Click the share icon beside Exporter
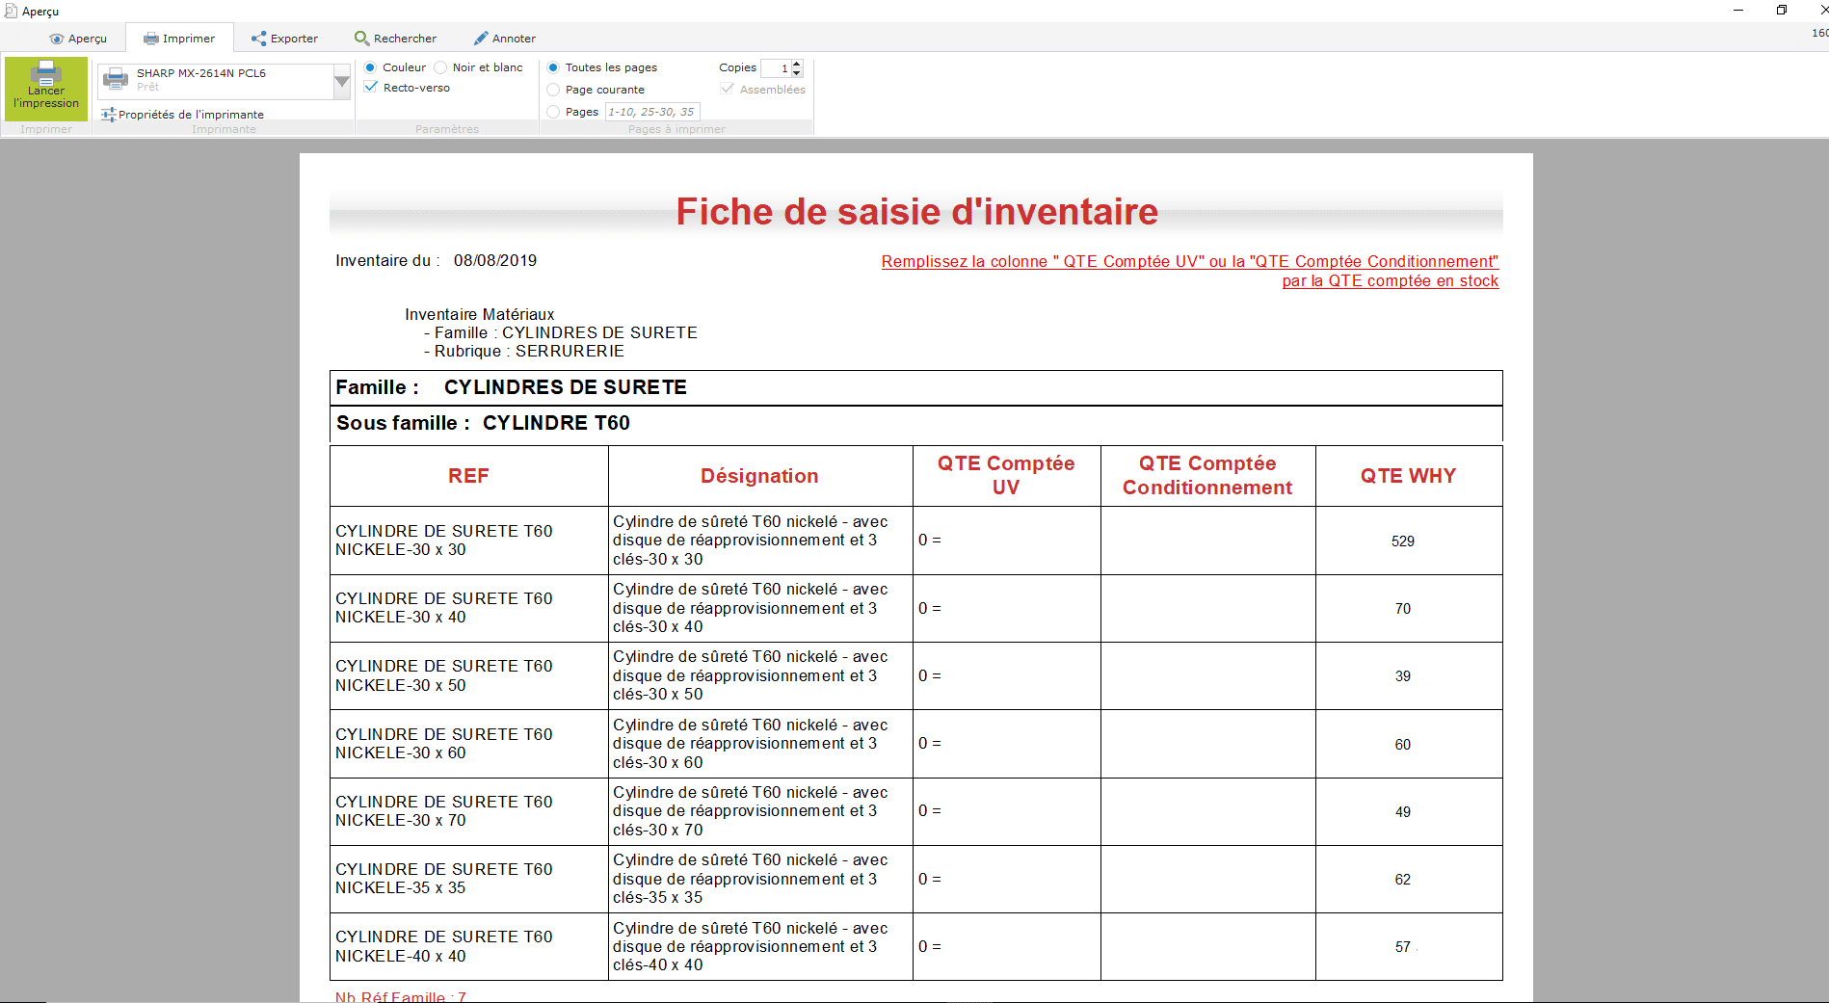 258,39
